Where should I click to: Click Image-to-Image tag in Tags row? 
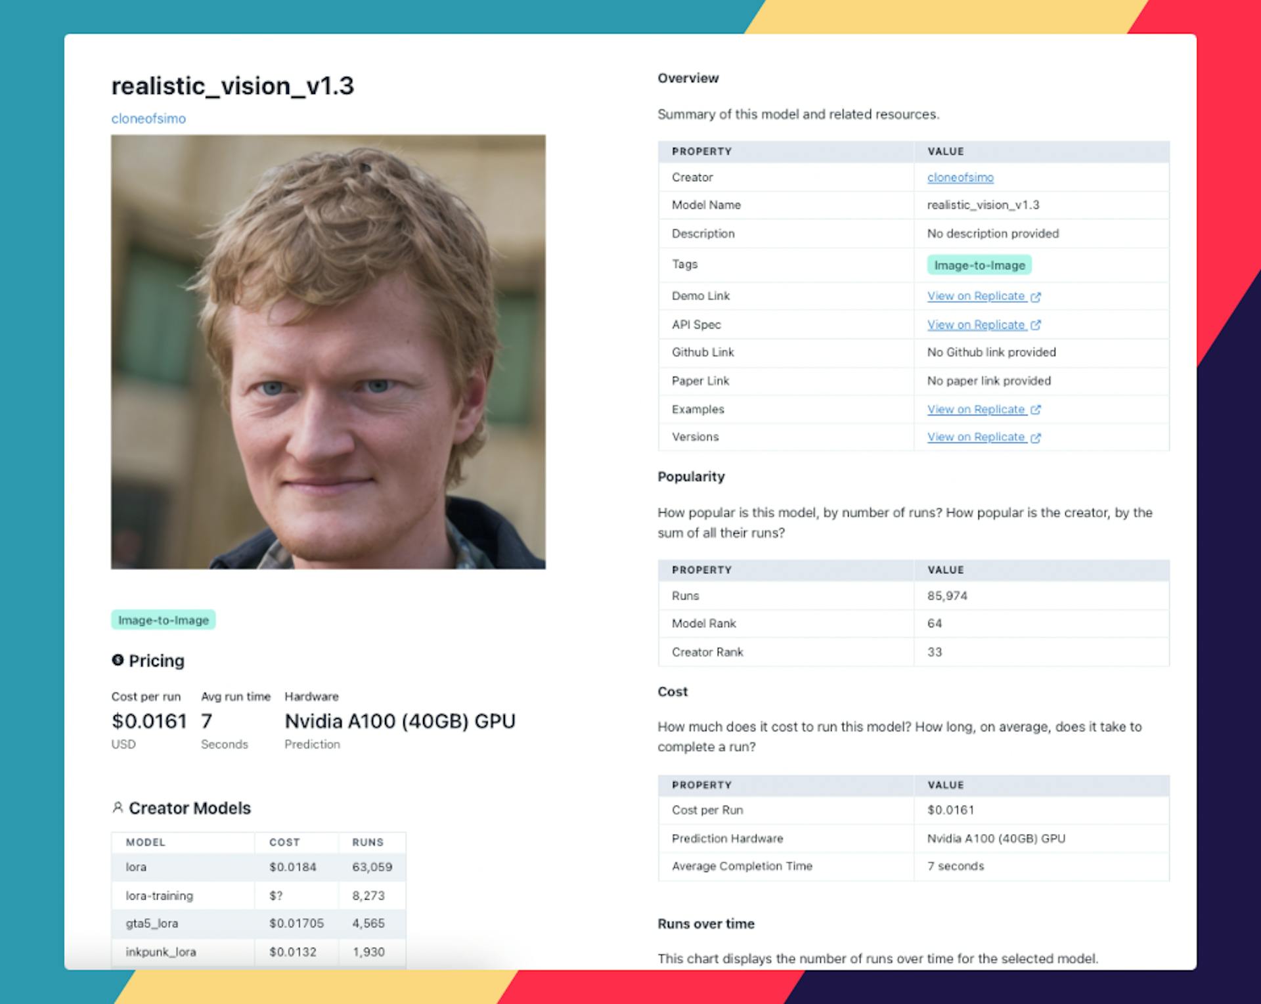tap(979, 265)
